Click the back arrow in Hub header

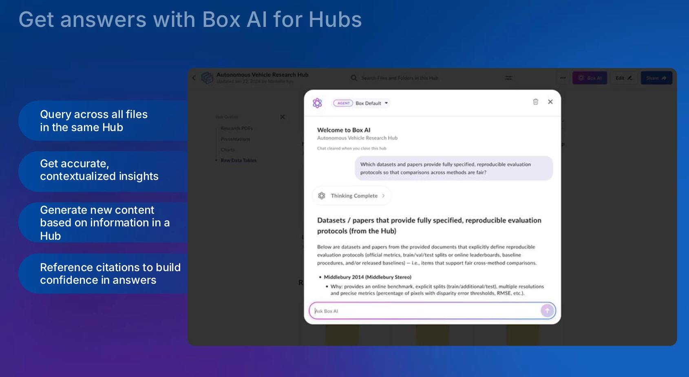coord(194,78)
